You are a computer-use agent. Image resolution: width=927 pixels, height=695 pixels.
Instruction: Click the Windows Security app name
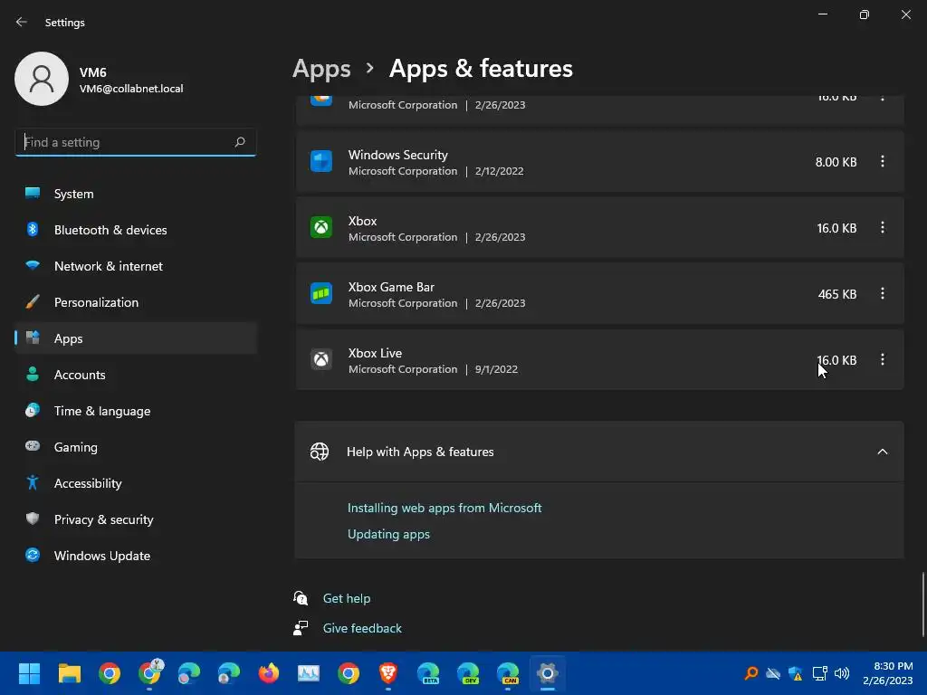click(x=398, y=155)
